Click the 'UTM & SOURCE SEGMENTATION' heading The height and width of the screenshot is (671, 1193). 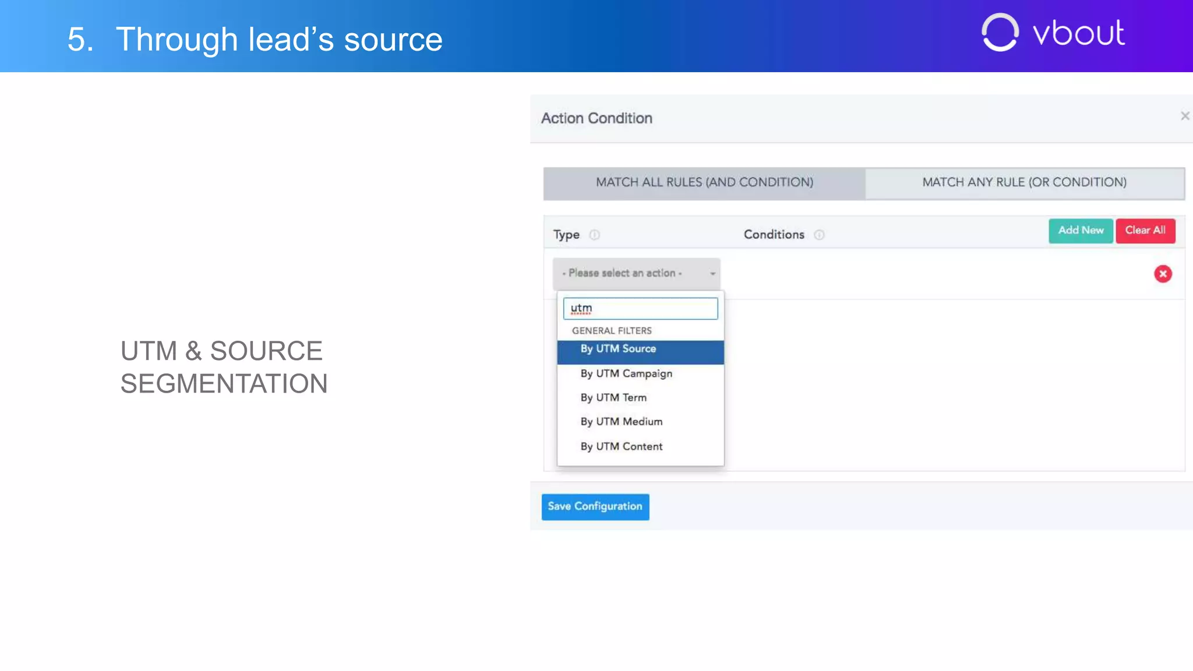point(224,367)
